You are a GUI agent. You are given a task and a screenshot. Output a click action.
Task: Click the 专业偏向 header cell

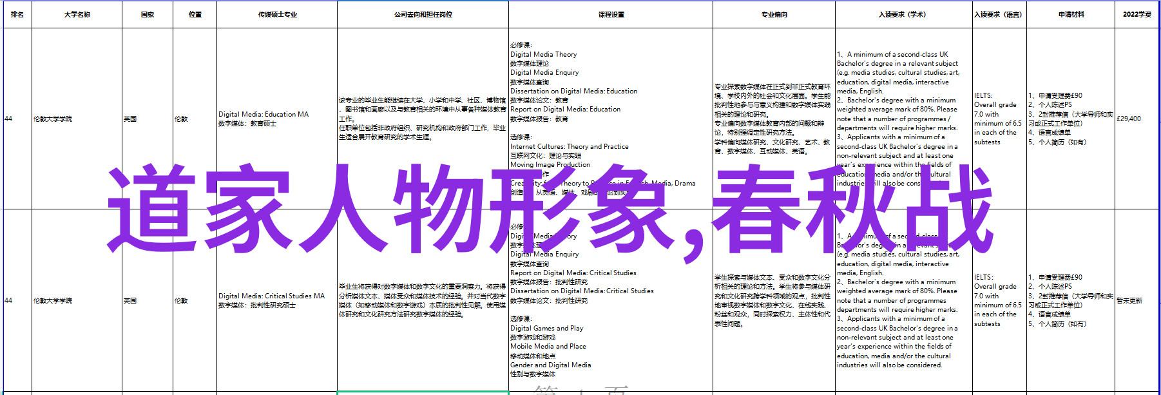[x=774, y=14]
